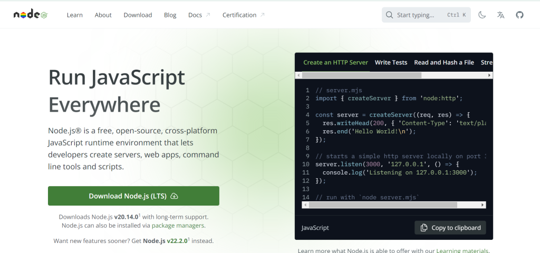Click the search magnifier icon
The height and width of the screenshot is (253, 540).
coord(389,15)
